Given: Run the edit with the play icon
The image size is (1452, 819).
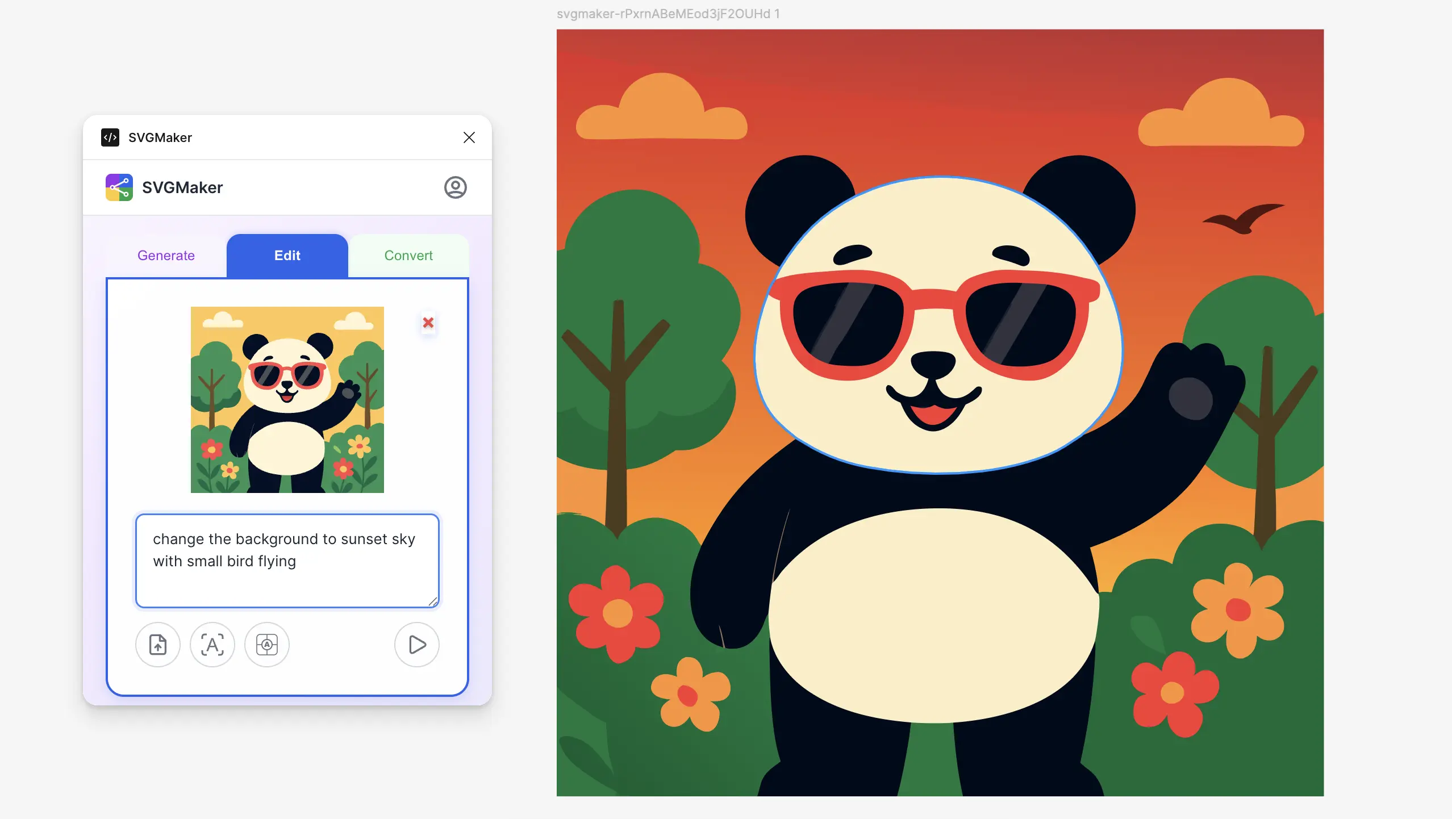Looking at the screenshot, I should pyautogui.click(x=416, y=645).
